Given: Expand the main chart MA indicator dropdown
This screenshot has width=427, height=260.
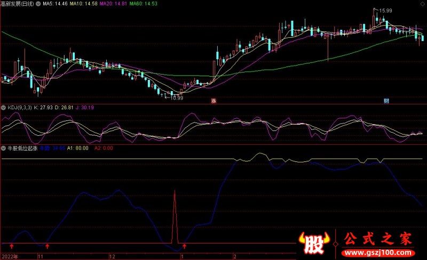Looking at the screenshot, I should 43,3.
